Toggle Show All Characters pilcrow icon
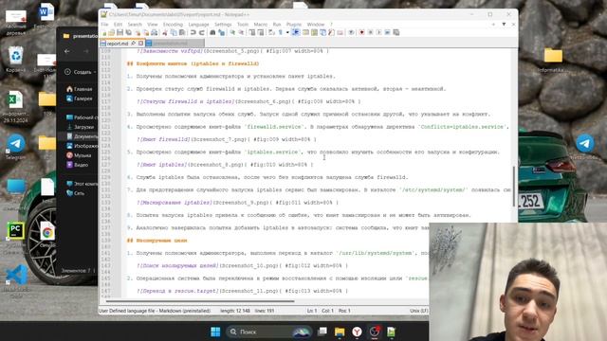607x341 pixels. [x=281, y=32]
